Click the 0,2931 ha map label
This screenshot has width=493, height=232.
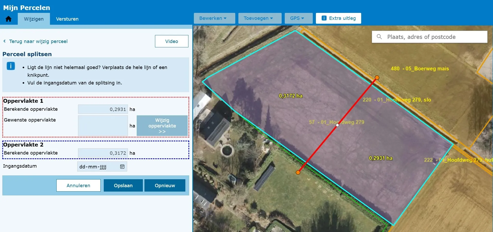pos(381,158)
